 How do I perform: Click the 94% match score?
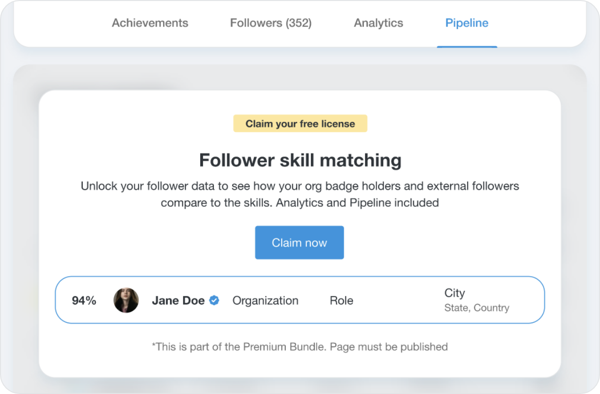pyautogui.click(x=84, y=301)
